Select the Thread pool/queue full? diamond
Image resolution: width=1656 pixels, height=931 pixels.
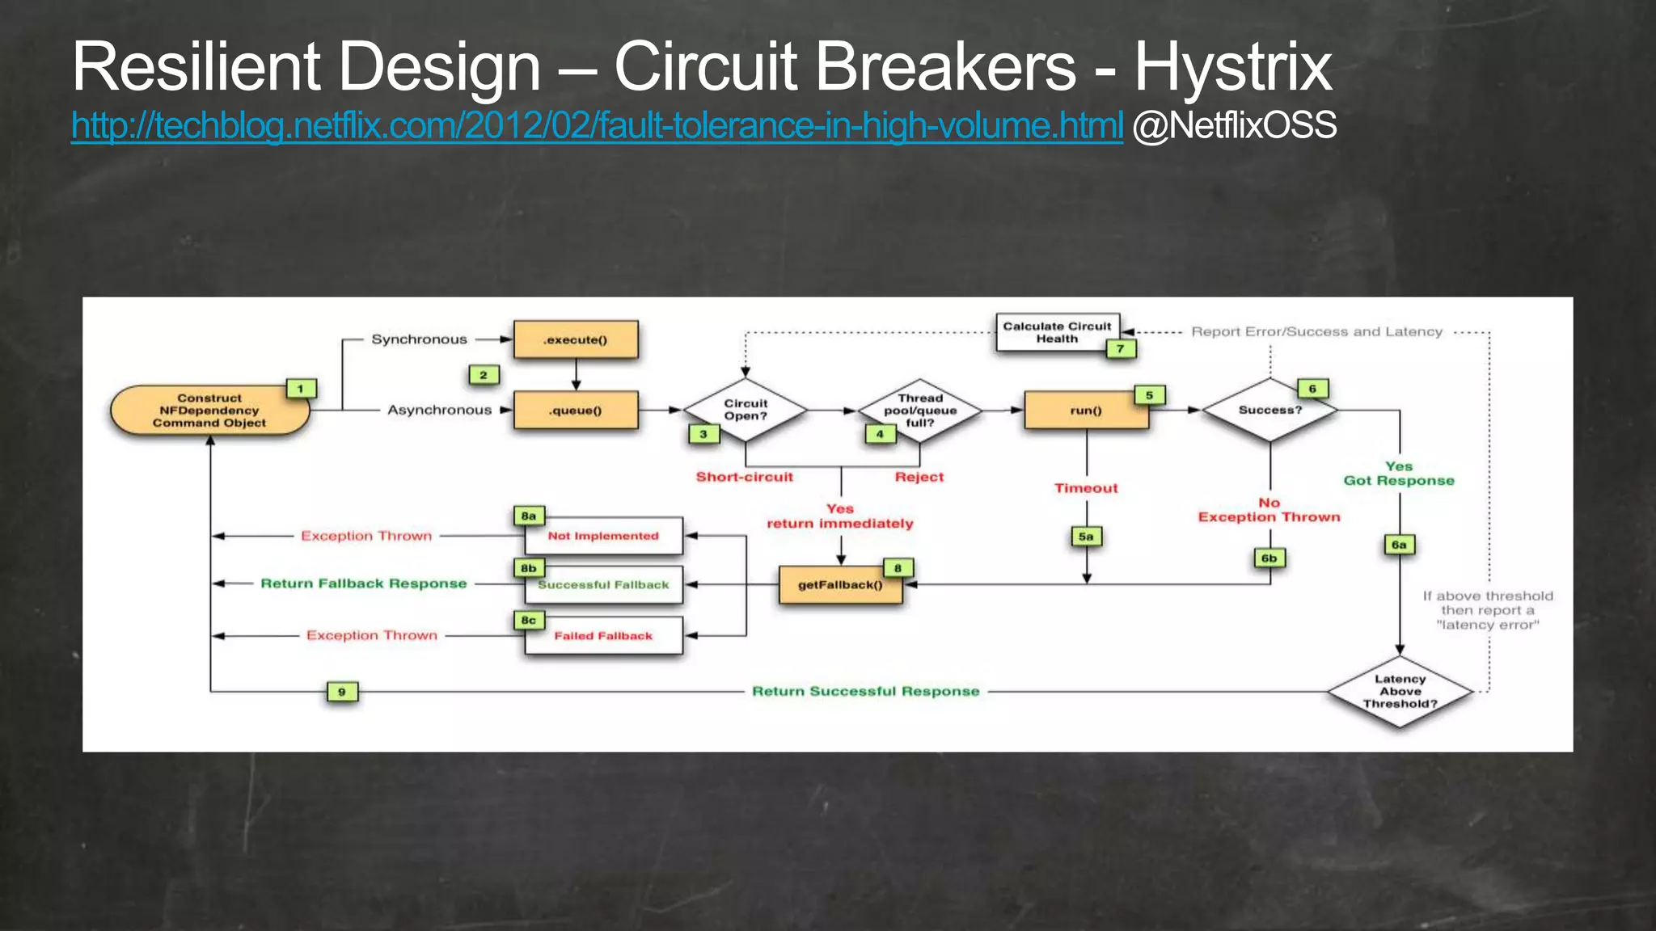coord(920,411)
